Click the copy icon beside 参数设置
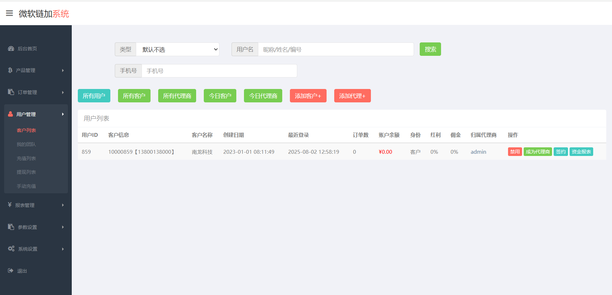 tap(11, 227)
